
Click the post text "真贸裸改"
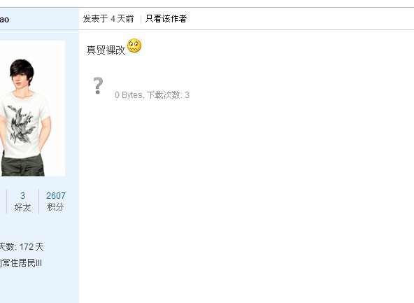pos(106,50)
